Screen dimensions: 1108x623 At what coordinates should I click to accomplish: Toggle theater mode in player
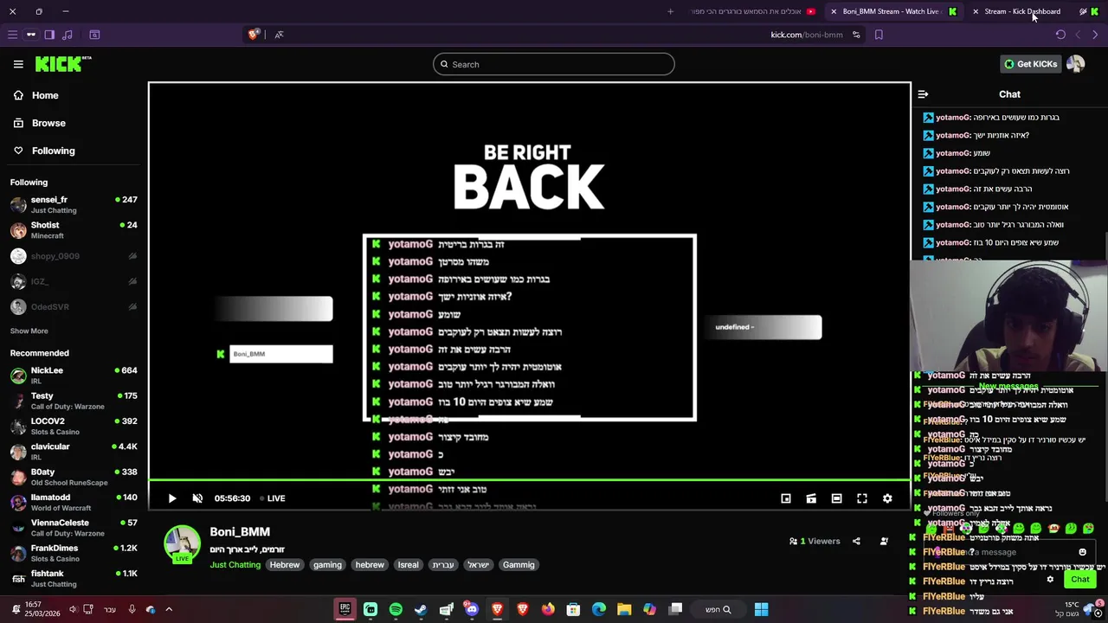tap(836, 498)
